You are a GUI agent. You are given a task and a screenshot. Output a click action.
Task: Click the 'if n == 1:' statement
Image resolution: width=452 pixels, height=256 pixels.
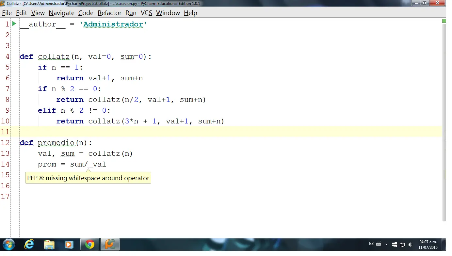tap(60, 67)
